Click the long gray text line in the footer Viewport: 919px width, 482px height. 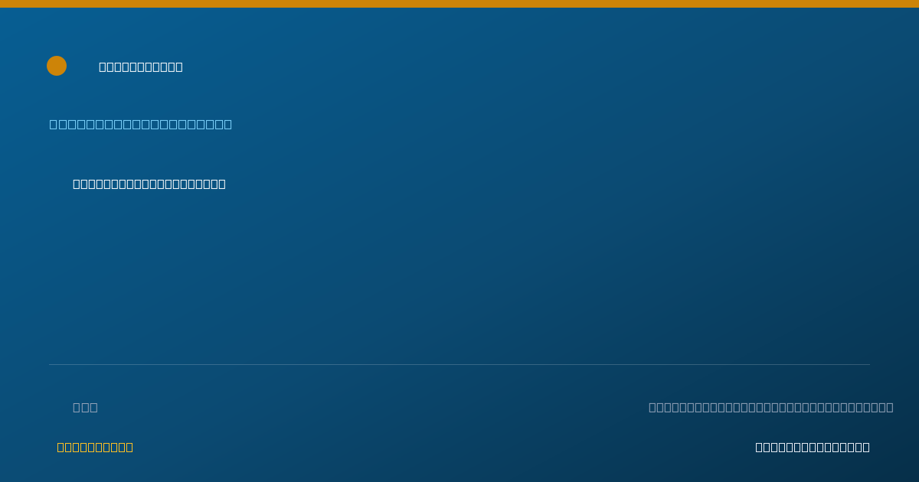click(771, 407)
